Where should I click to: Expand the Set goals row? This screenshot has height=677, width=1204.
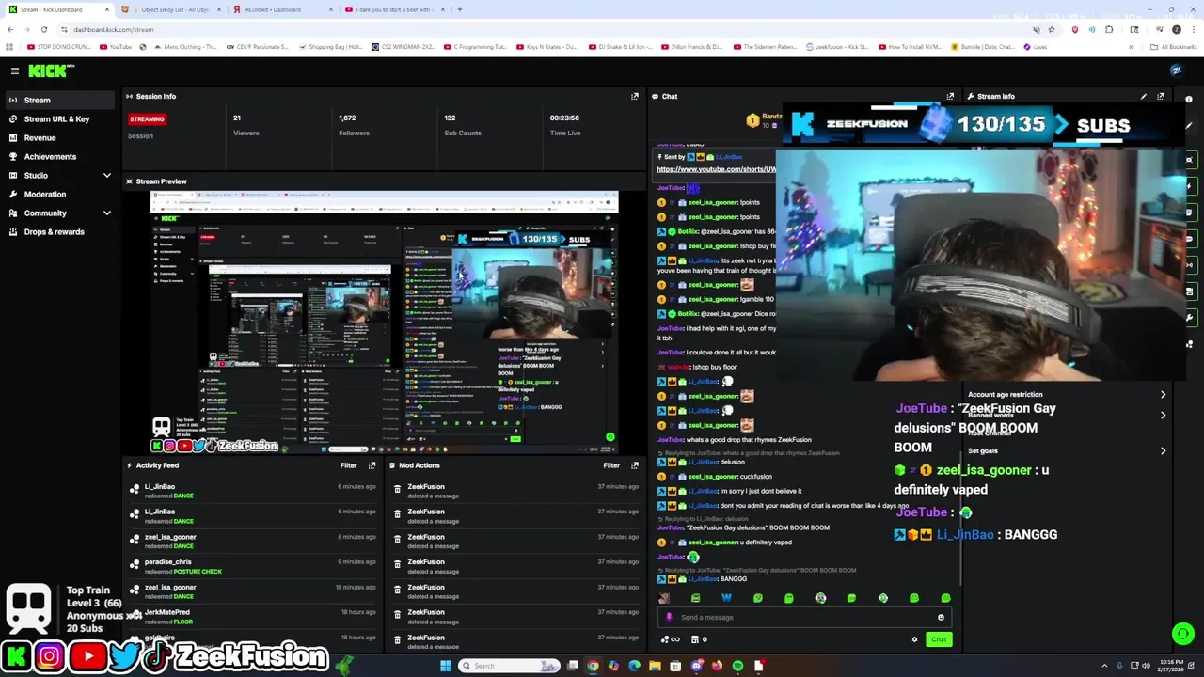1067,451
